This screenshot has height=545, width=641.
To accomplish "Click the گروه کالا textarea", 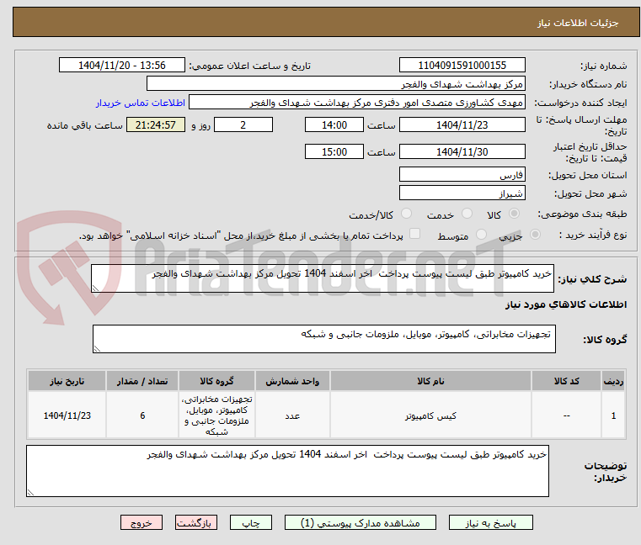I will coord(323,339).
